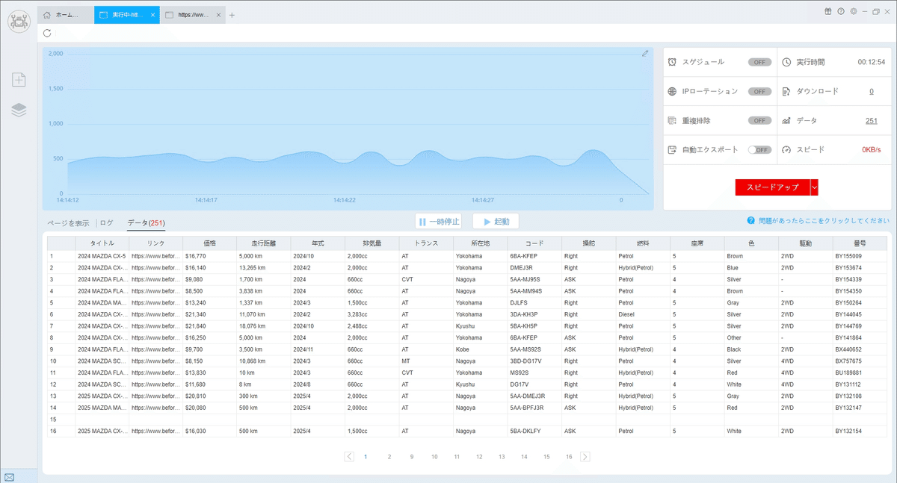
Task: Open the settings gear icon in title bar
Action: click(x=854, y=11)
